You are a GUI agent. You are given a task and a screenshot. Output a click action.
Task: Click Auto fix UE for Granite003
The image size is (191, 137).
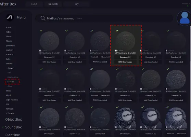pos(94,57)
